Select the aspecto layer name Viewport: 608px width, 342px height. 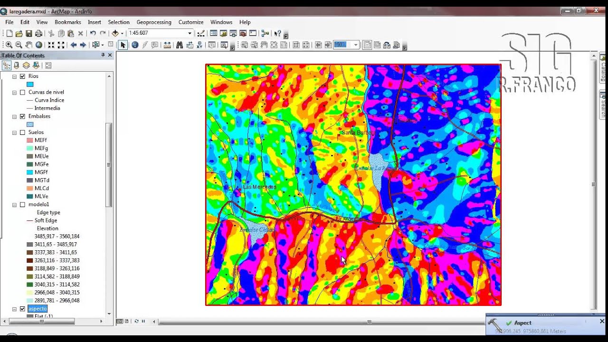(38, 309)
